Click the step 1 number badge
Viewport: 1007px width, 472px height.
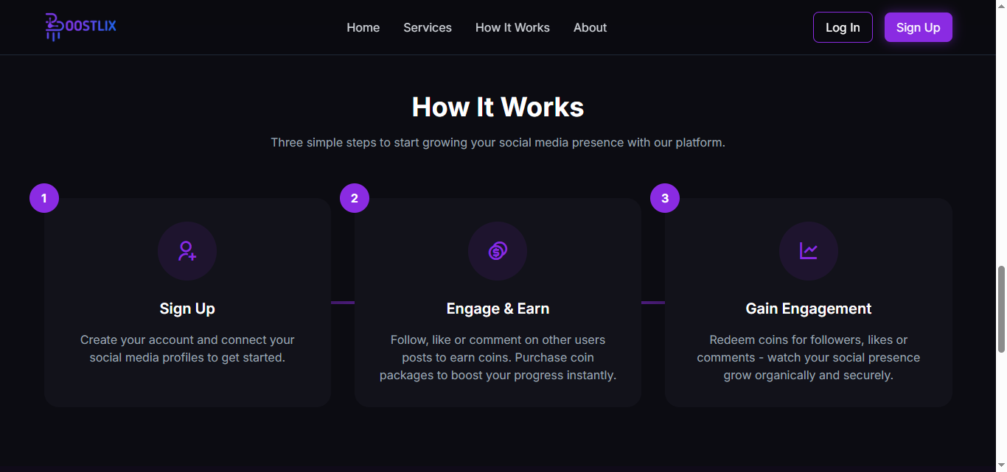(x=44, y=198)
